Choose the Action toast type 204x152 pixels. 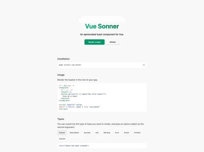pyautogui.click(x=127, y=133)
